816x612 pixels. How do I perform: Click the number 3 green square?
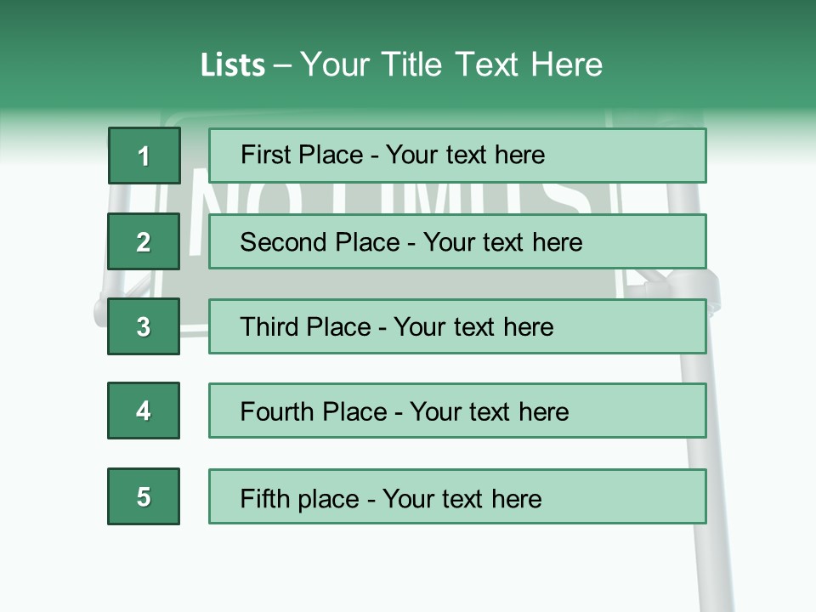click(x=144, y=326)
